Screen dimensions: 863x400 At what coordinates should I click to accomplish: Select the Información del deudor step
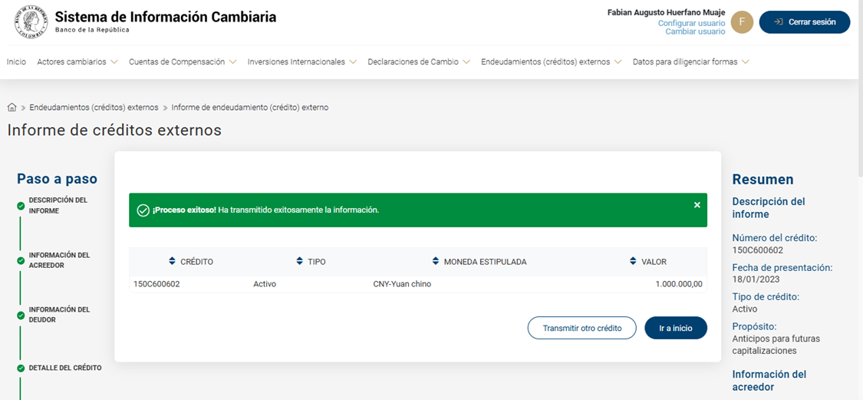click(59, 315)
